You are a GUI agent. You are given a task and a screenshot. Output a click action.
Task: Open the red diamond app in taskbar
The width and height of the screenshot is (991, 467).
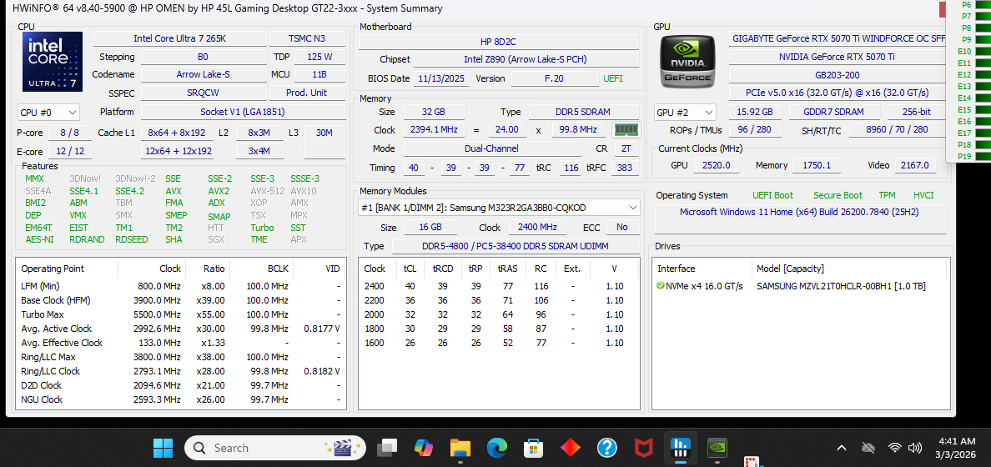(x=571, y=448)
